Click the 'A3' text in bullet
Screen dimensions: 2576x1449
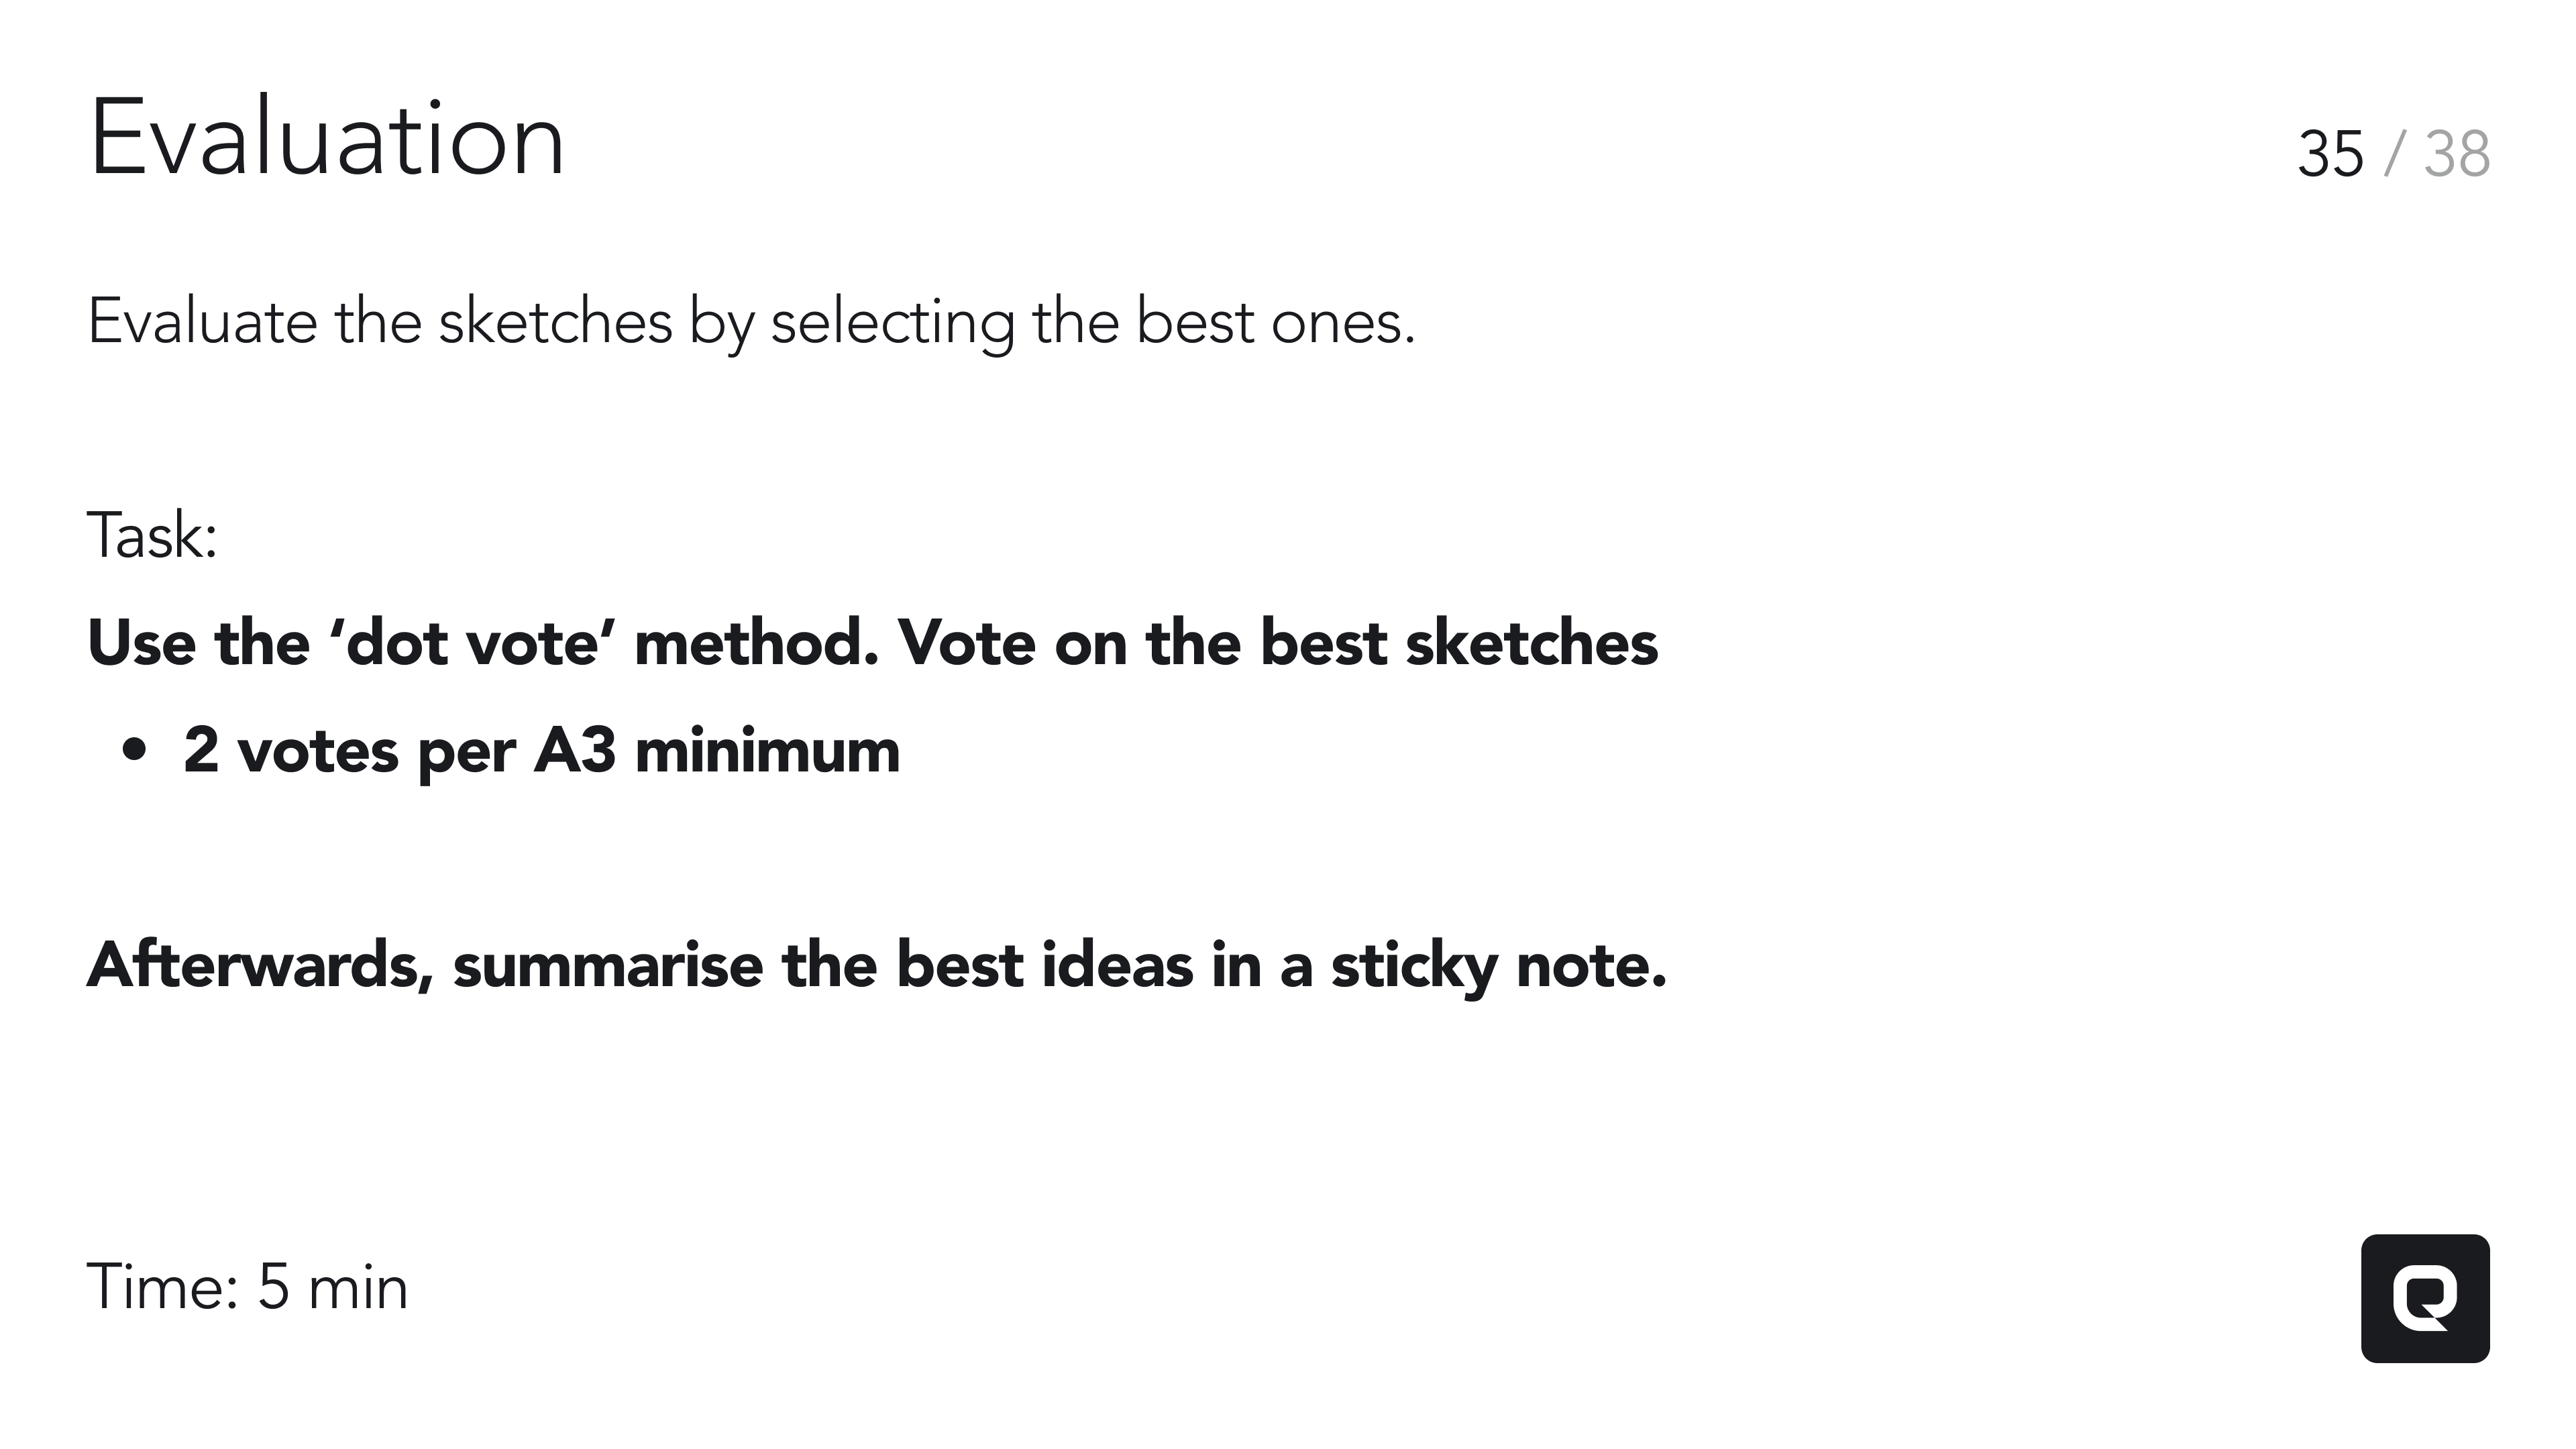574,751
